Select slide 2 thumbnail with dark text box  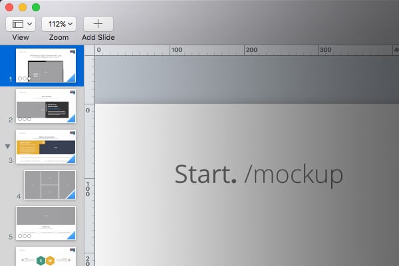pyautogui.click(x=46, y=106)
